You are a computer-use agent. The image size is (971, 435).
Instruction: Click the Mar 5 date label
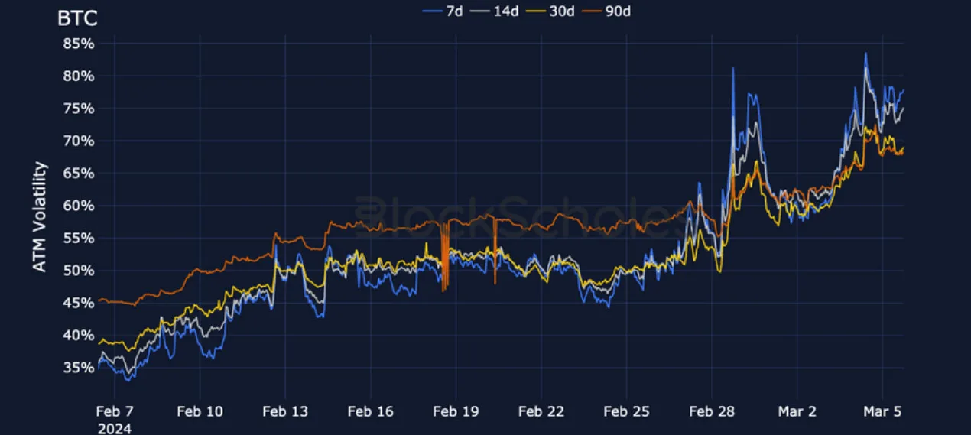tap(882, 411)
